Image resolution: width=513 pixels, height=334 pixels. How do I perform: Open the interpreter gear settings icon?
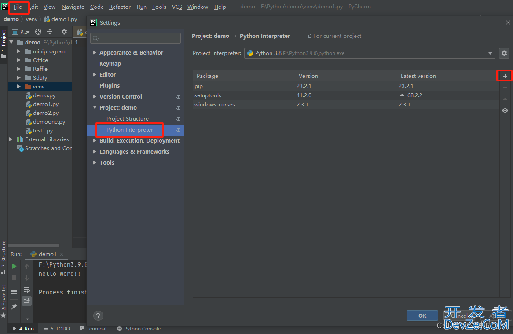[x=504, y=53]
